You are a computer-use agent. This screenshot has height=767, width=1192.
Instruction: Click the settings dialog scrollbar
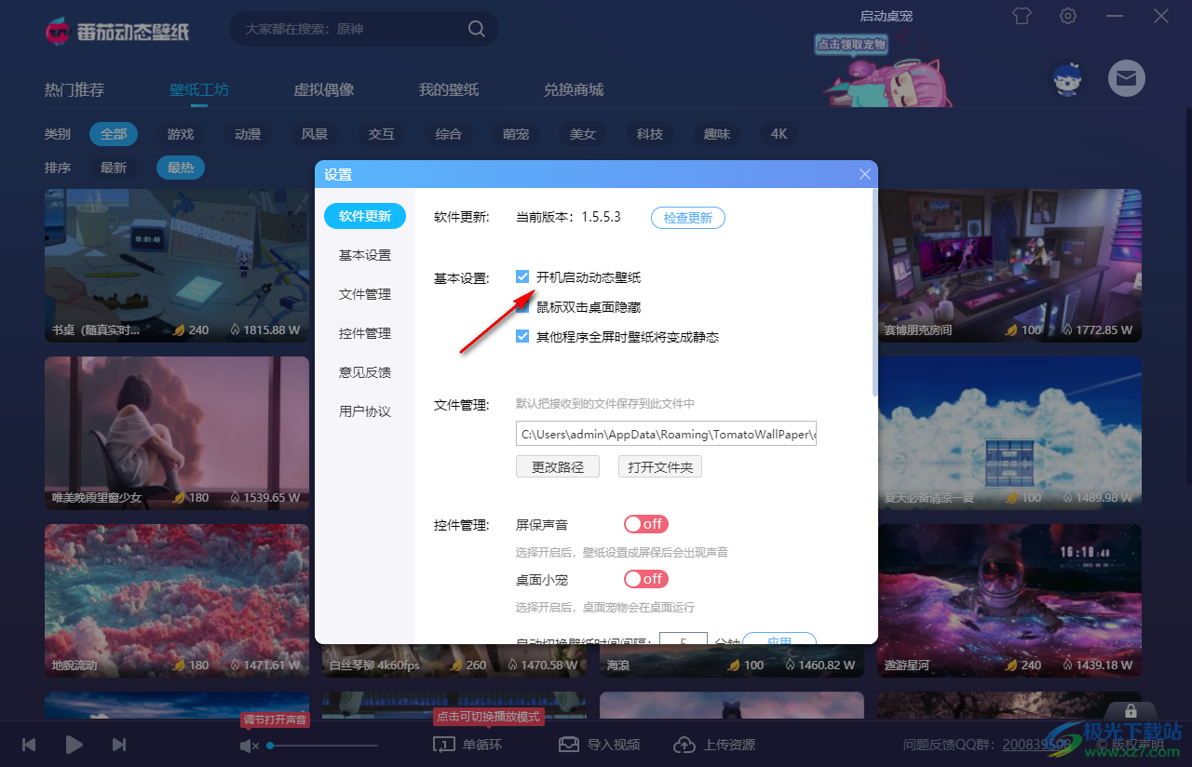[874, 292]
